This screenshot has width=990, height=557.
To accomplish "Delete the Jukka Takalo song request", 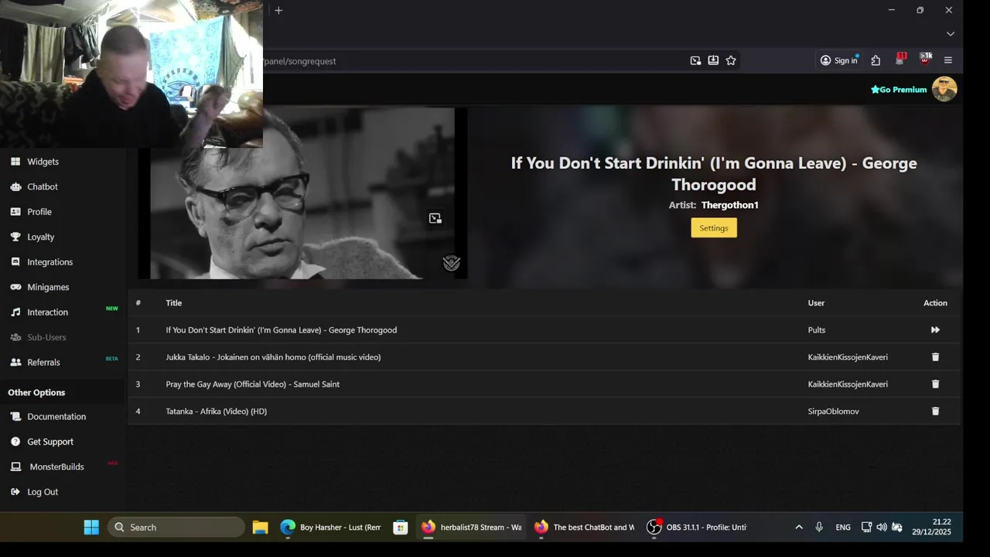I will (x=935, y=357).
